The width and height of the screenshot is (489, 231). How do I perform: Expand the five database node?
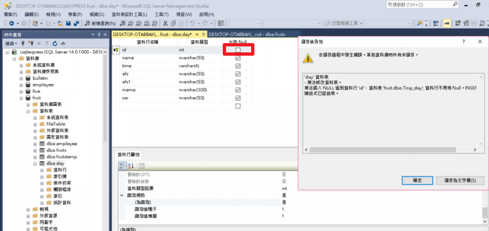point(21,91)
